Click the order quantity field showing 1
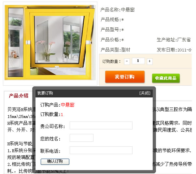Screen dimensions: 196x174 (138, 61)
